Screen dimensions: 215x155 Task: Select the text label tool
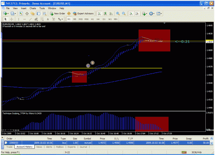click(54, 19)
